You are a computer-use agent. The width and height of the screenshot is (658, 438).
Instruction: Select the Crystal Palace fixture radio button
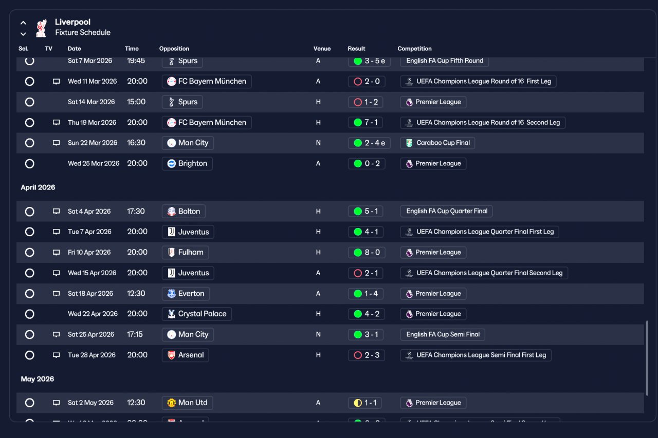point(30,314)
